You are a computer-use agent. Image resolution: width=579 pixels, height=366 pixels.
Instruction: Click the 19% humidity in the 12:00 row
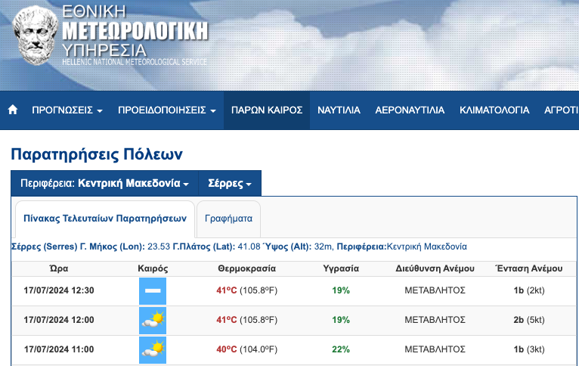tap(341, 320)
